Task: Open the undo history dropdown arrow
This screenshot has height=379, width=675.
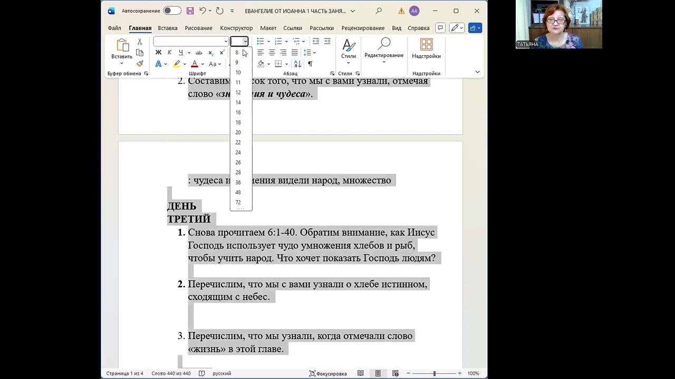Action: point(210,11)
